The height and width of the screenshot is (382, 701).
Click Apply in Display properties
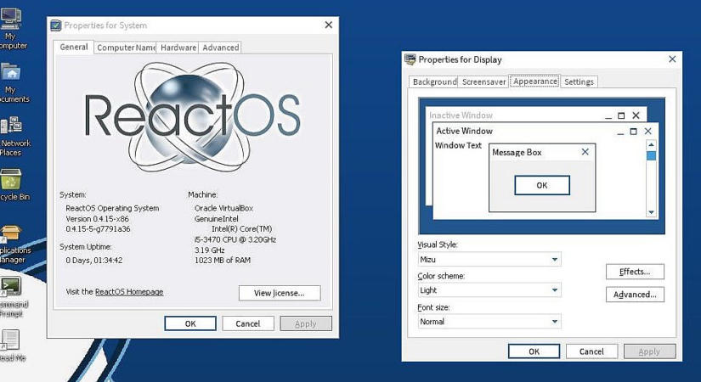[x=649, y=351]
